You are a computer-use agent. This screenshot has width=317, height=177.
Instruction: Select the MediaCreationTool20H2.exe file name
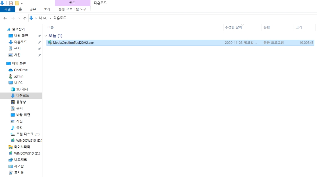tap(73, 43)
